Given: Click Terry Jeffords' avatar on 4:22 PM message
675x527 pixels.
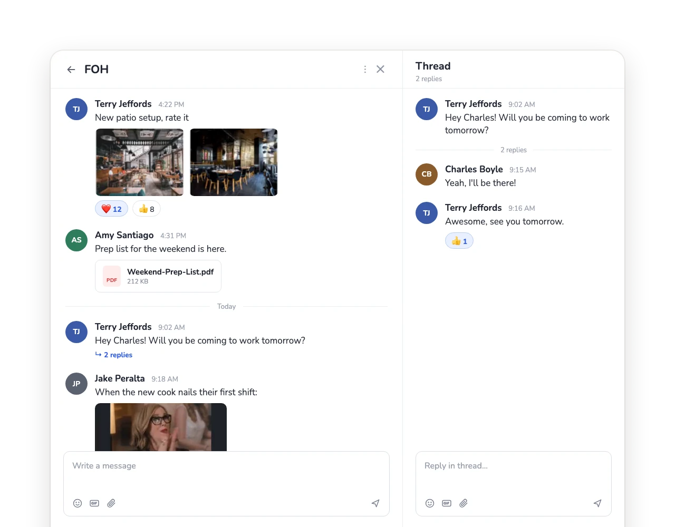Looking at the screenshot, I should [x=76, y=109].
